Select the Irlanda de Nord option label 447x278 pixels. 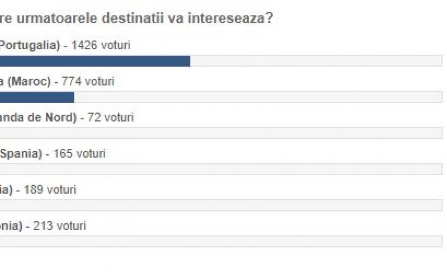coord(37,117)
